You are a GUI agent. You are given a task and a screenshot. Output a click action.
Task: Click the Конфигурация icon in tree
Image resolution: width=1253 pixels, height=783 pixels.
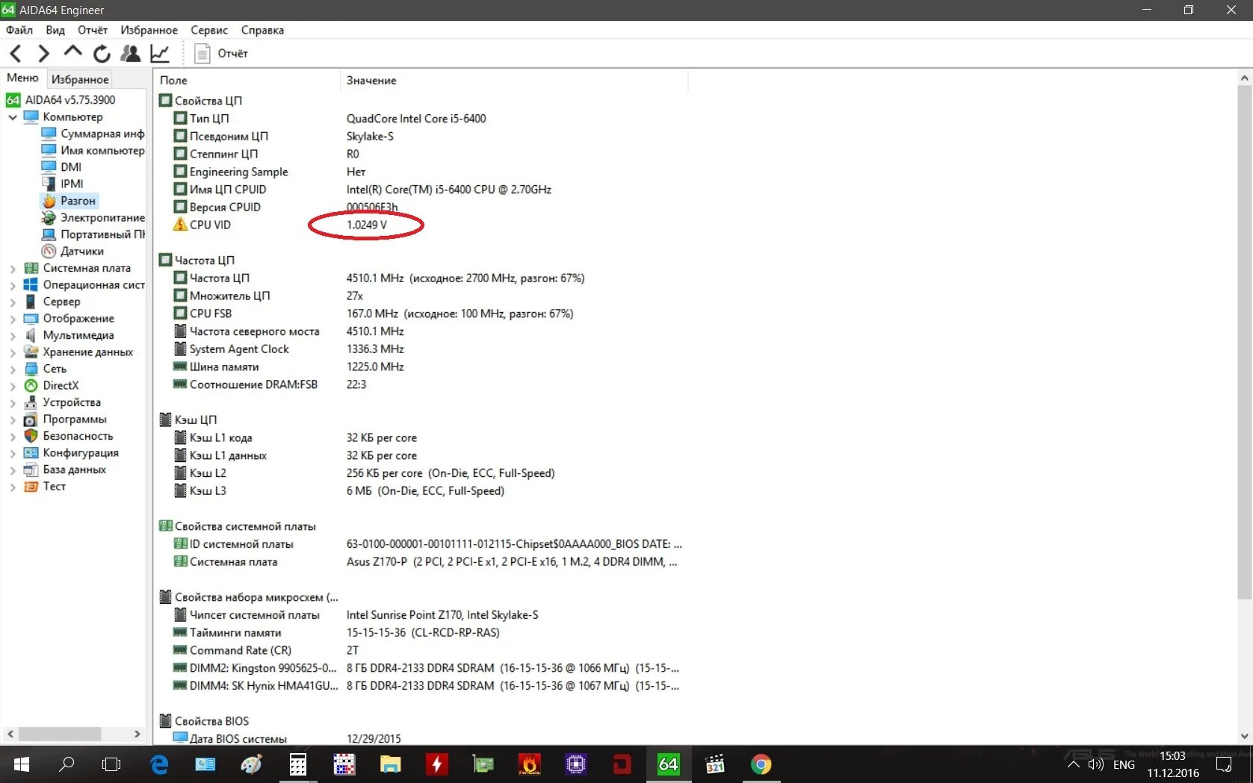[31, 452]
